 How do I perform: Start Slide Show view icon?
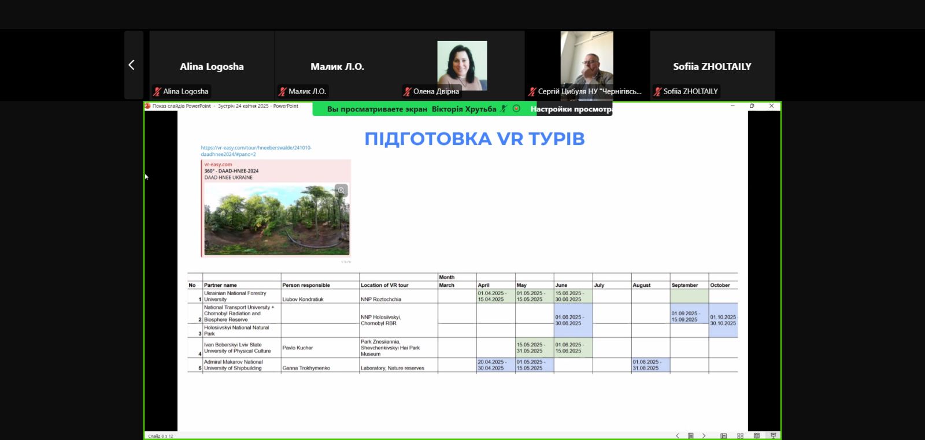click(x=773, y=436)
